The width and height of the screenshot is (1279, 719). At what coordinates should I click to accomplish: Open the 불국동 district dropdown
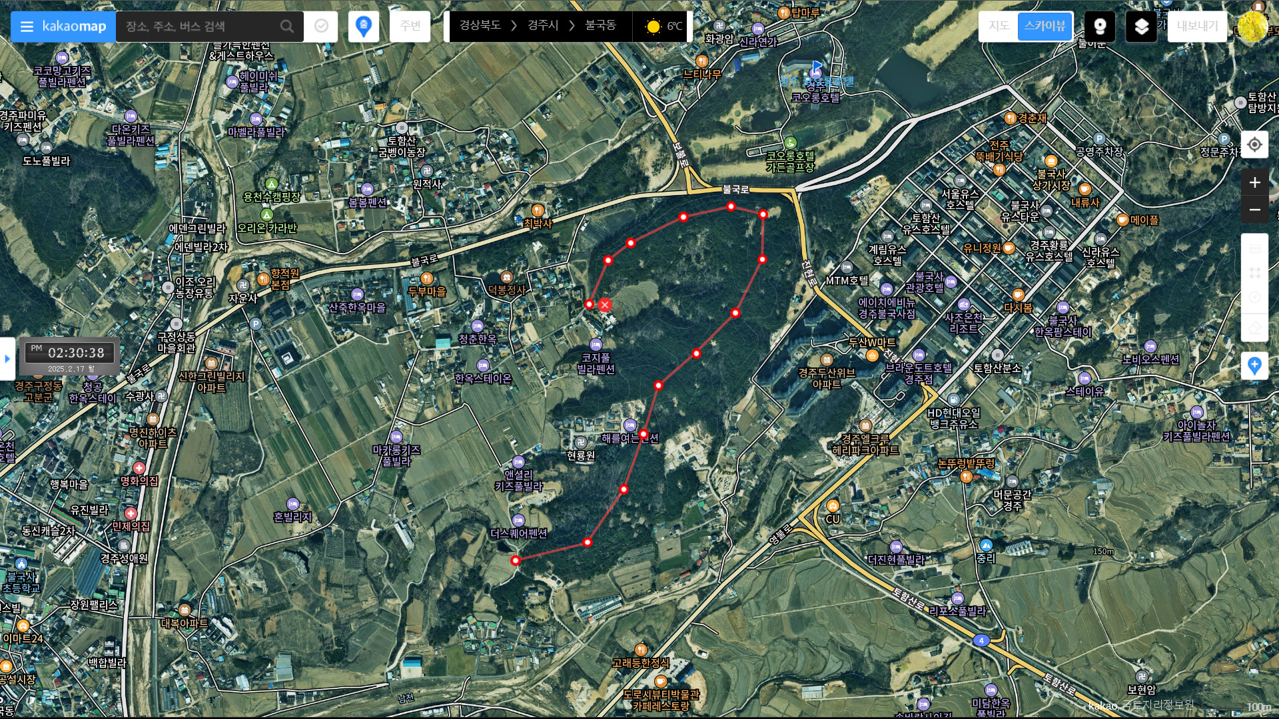tap(600, 25)
